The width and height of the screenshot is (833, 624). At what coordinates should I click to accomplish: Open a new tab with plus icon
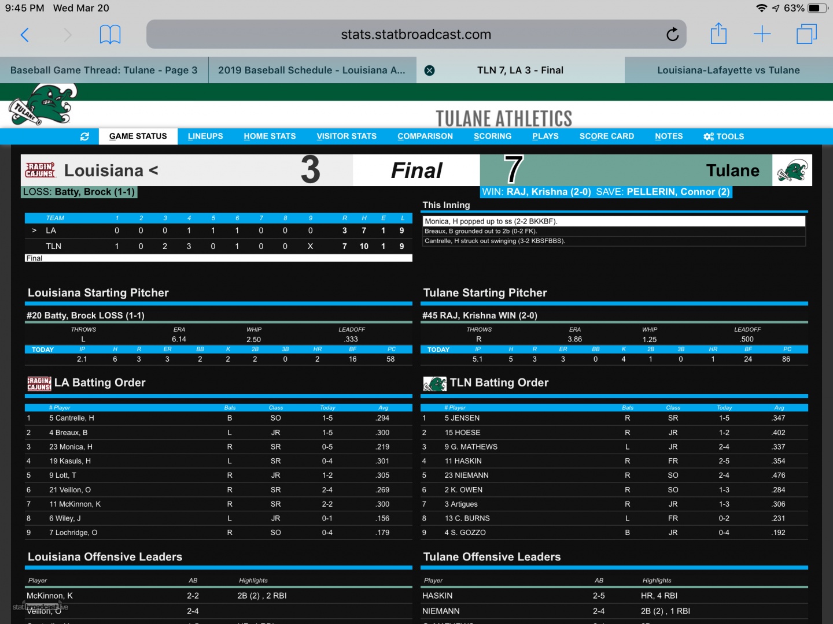762,34
